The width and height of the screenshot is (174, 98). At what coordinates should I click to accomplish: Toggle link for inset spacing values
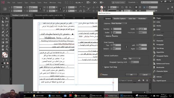[x=126, y=47]
